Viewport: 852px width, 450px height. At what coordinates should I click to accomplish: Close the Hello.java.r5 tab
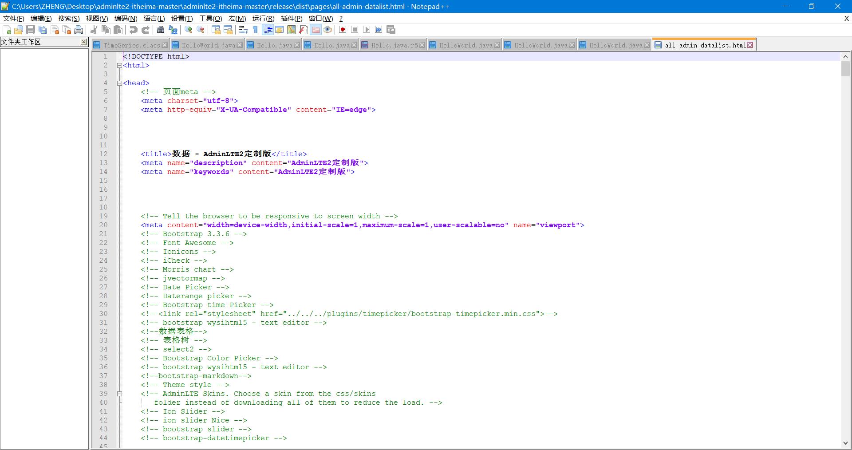coord(422,45)
